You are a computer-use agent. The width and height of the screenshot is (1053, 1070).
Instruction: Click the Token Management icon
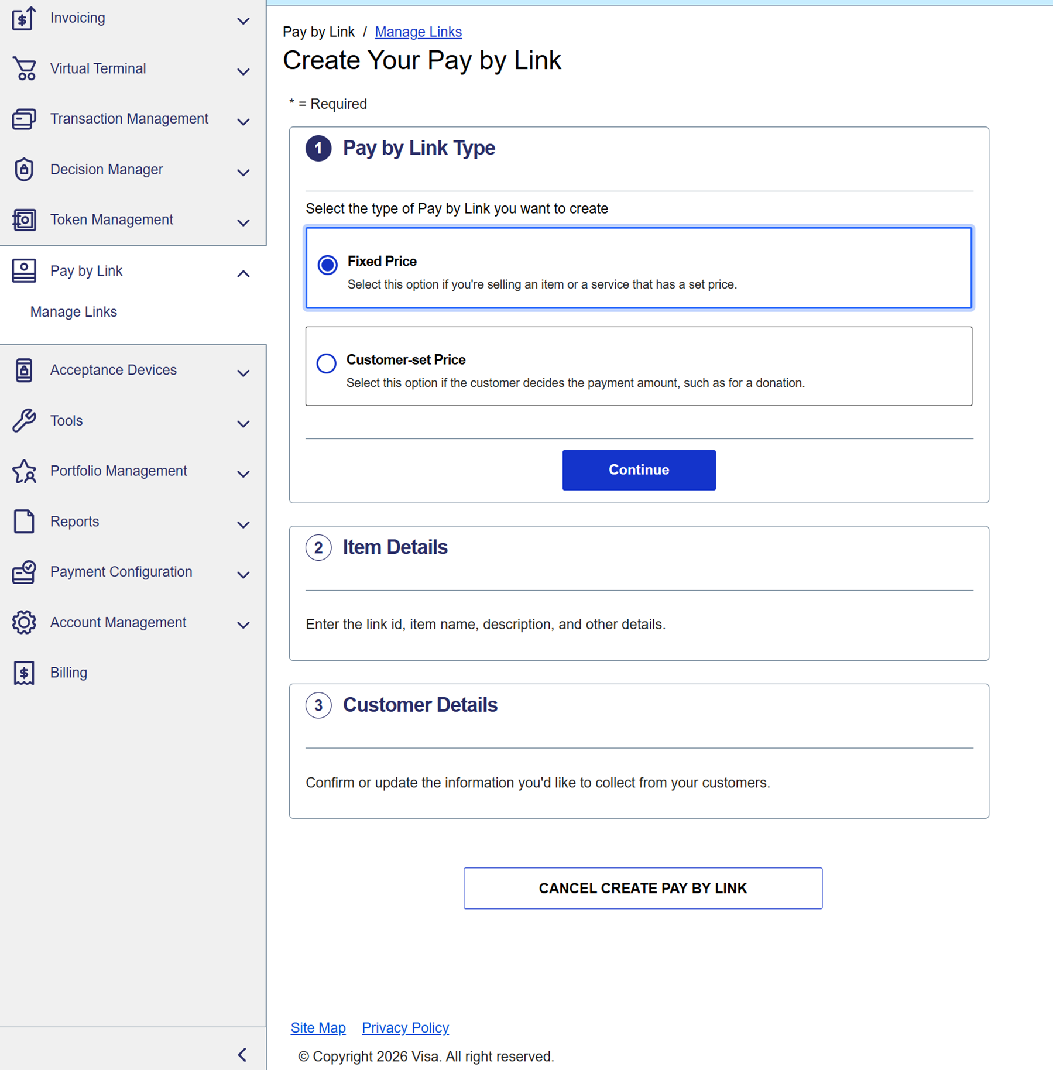[x=24, y=220]
